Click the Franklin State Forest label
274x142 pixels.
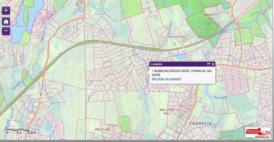click(201, 29)
